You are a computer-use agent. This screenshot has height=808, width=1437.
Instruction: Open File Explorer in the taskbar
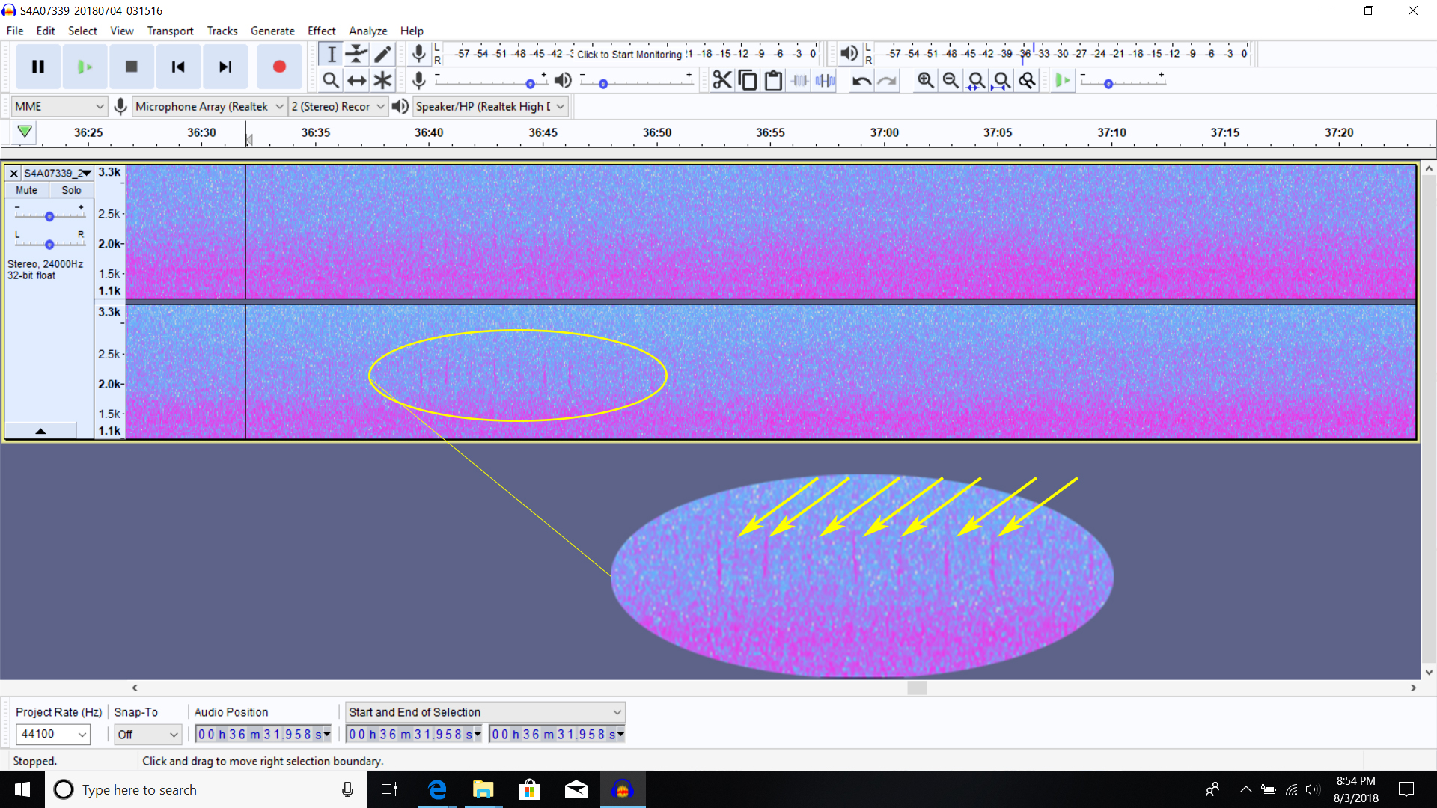pos(483,789)
